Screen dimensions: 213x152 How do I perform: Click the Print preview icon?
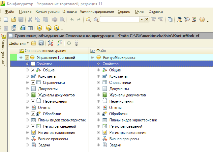point(62,19)
